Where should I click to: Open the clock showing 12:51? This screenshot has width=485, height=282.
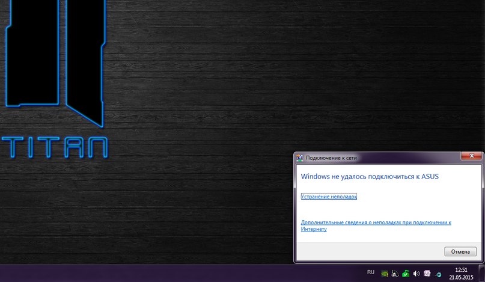coord(461,274)
